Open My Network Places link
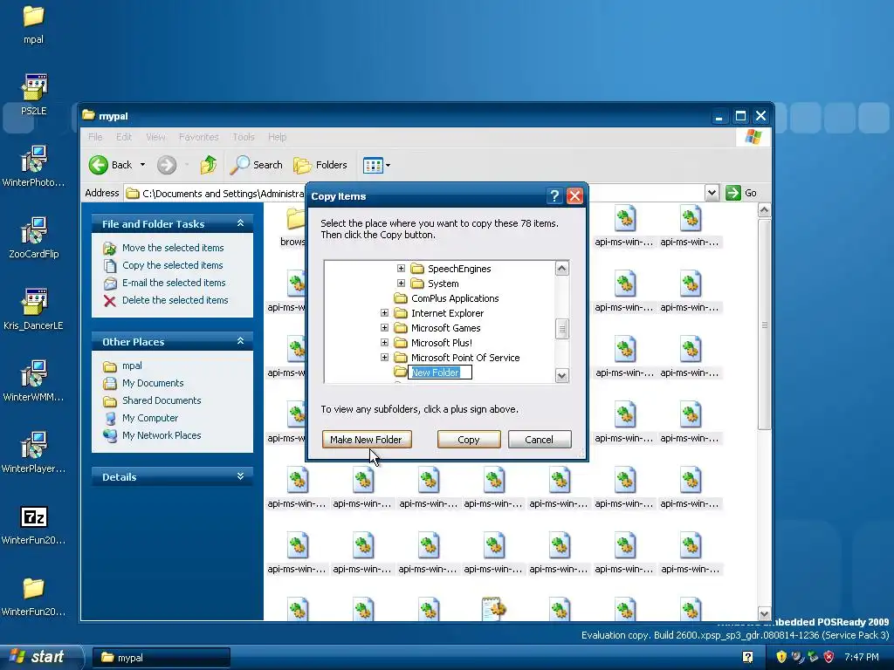The width and height of the screenshot is (894, 670). [x=162, y=435]
